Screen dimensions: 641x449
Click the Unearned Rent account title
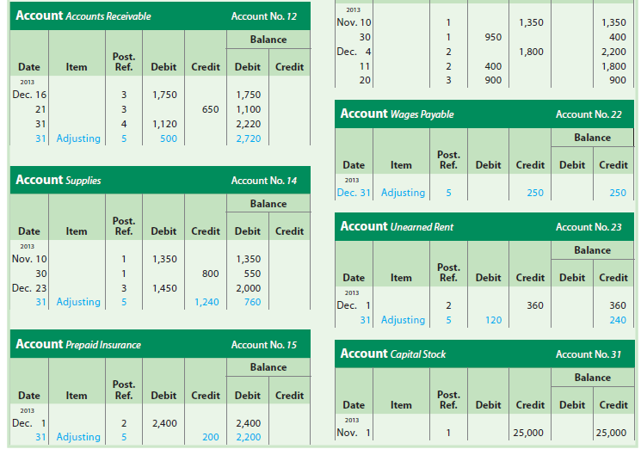coord(397,227)
